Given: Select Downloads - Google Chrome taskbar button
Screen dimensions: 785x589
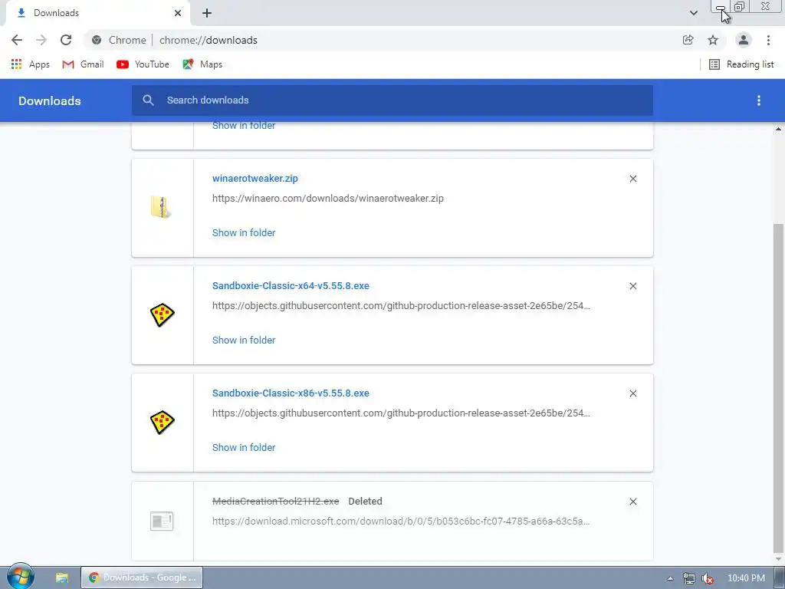Looking at the screenshot, I should coord(142,577).
